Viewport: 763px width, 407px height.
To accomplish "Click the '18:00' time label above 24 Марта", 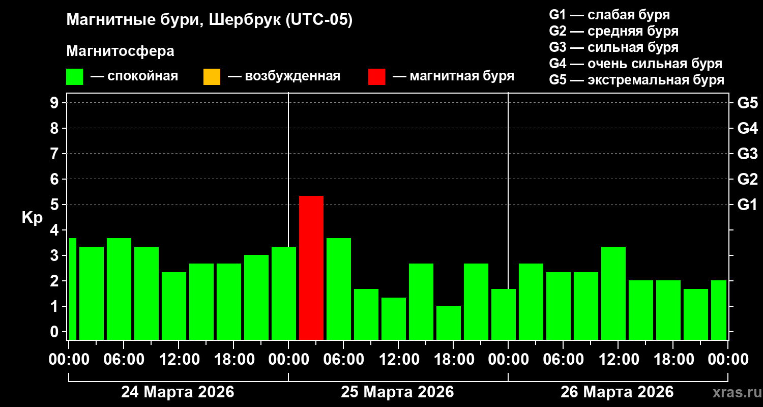I will pyautogui.click(x=233, y=360).
